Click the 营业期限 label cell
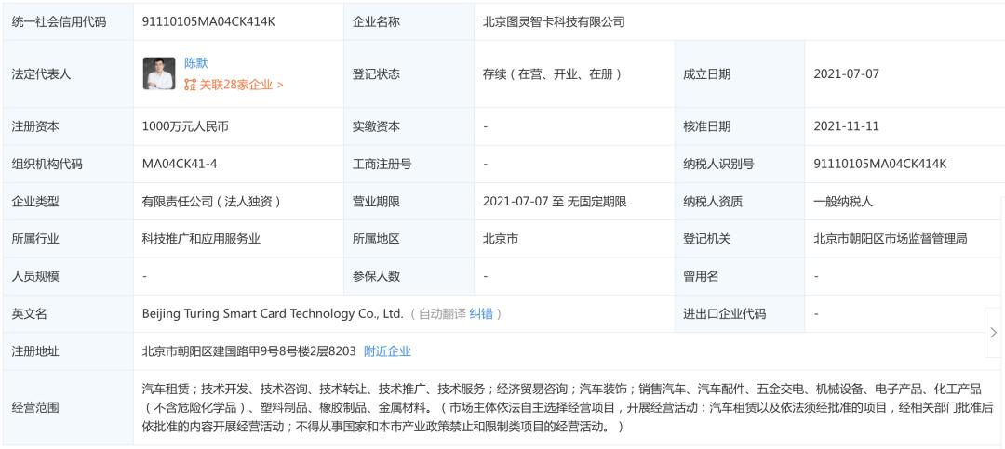This screenshot has height=449, width=1005. (x=409, y=202)
